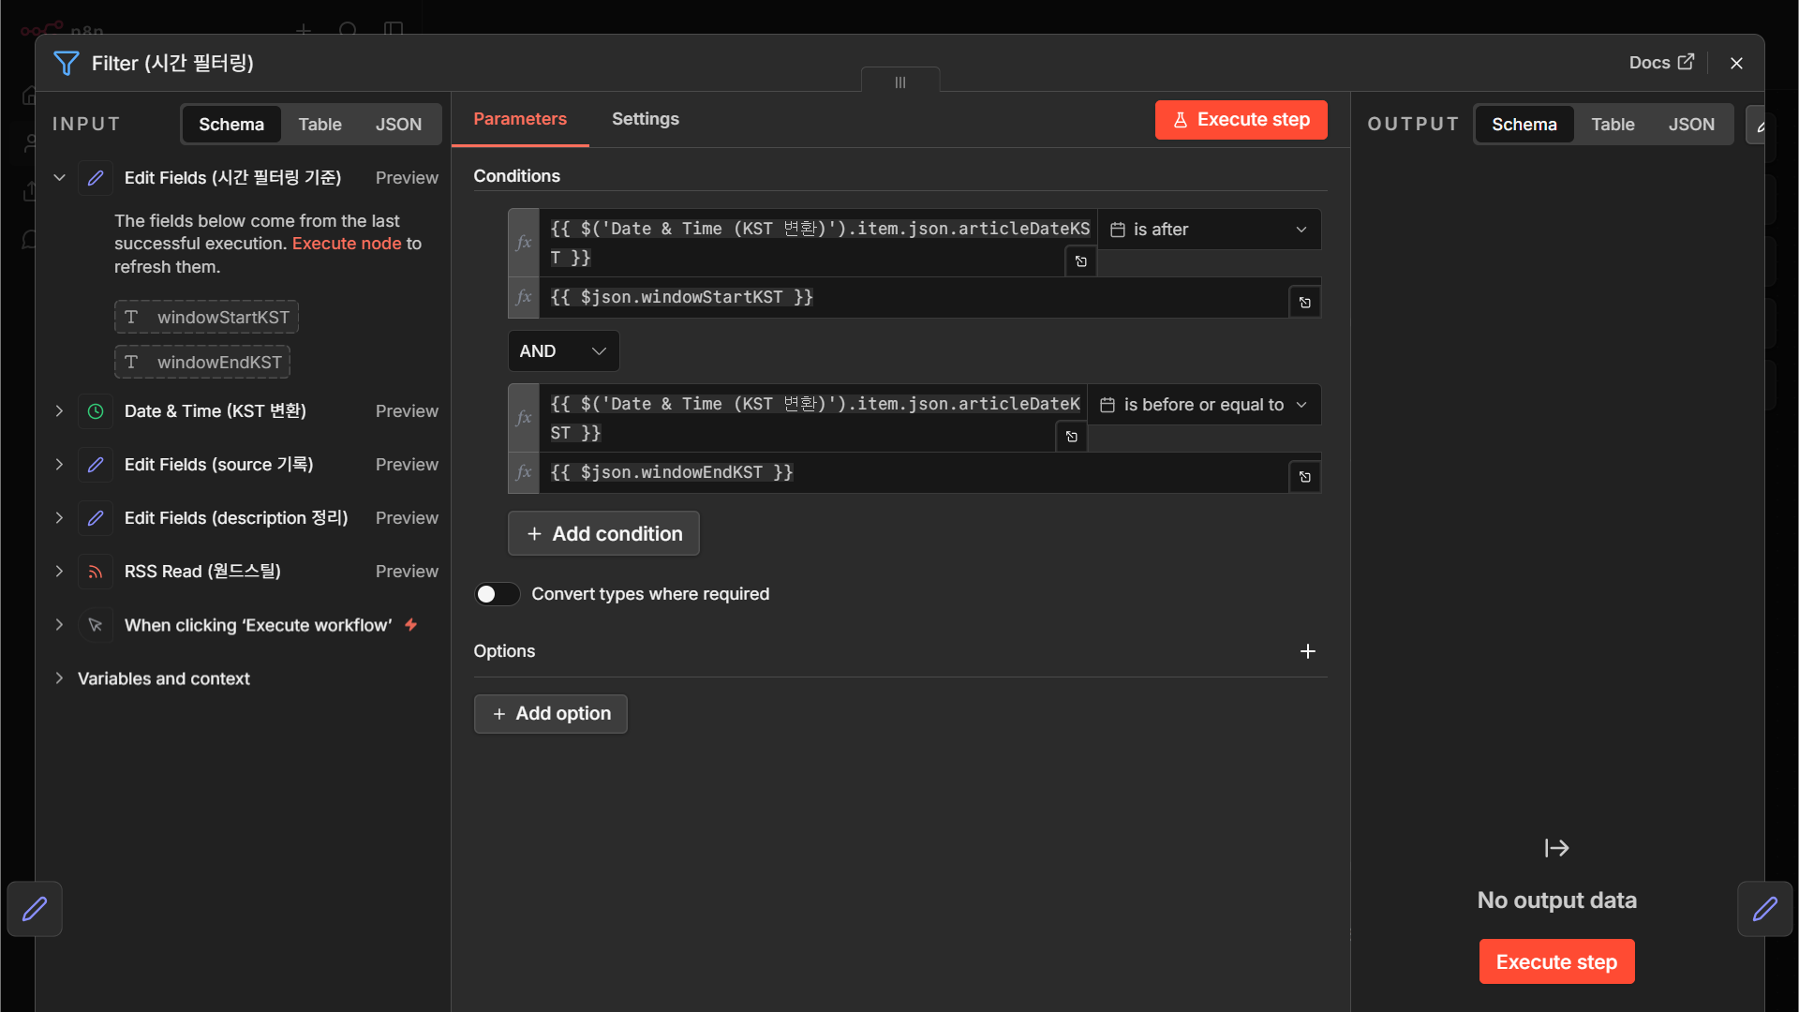1799x1012 pixels.
Task: Click the Options plus icon
Action: (x=1308, y=651)
